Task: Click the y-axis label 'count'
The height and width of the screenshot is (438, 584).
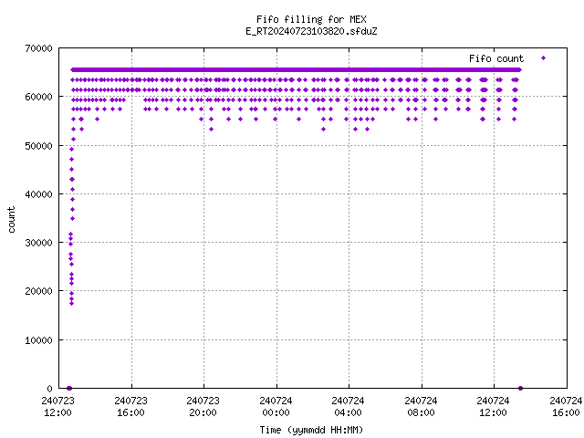Action: 12,220
